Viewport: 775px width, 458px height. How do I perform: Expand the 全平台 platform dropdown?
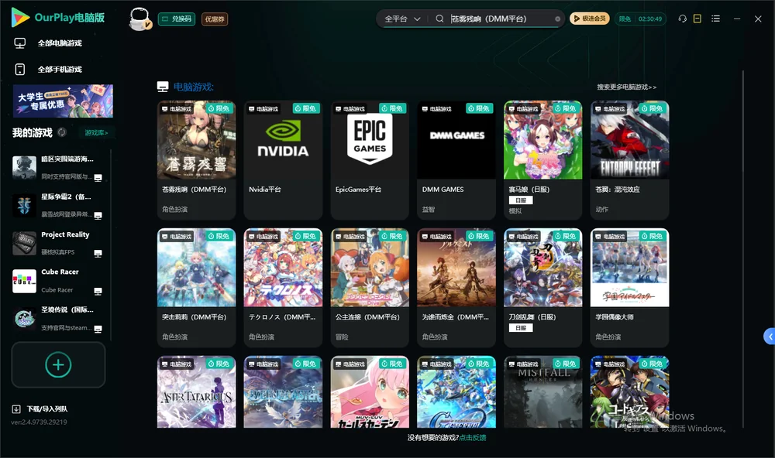point(402,19)
